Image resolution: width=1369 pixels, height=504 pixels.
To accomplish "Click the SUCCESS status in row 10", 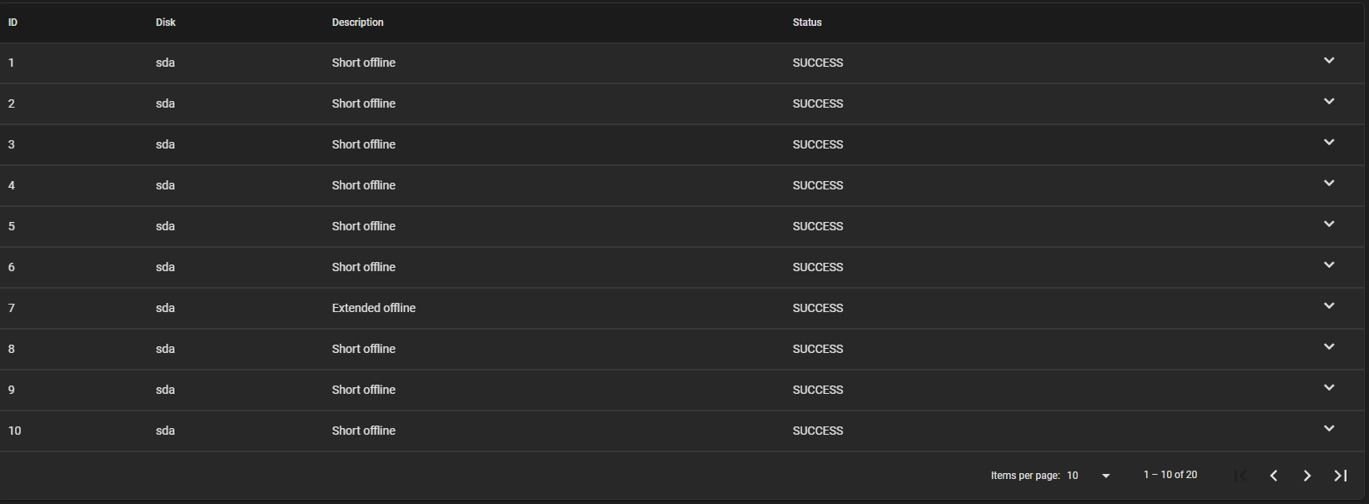I will [817, 431].
